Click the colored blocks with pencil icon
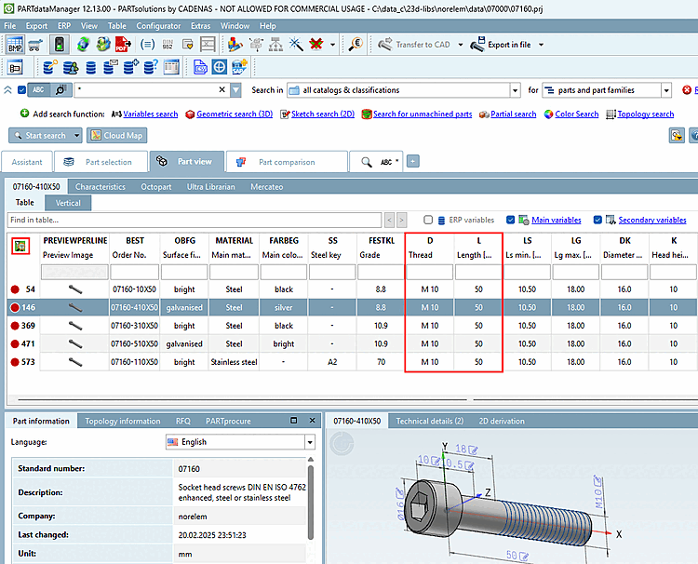Screen dimensions: 698x564 point(235,45)
